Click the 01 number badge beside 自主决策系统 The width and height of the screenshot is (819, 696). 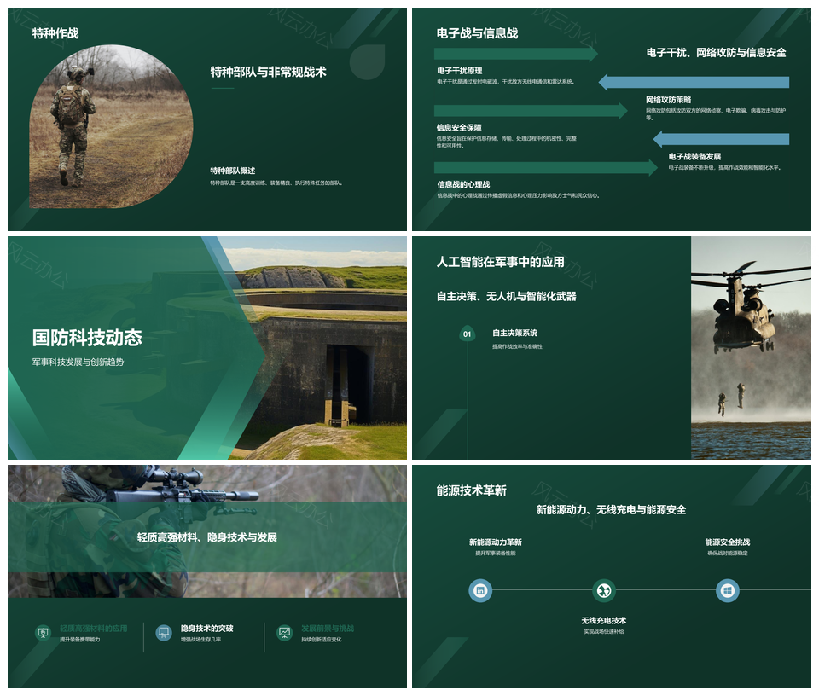467,334
